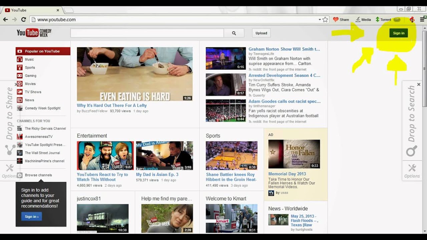
Task: Open the Media extension button
Action: coord(363,20)
